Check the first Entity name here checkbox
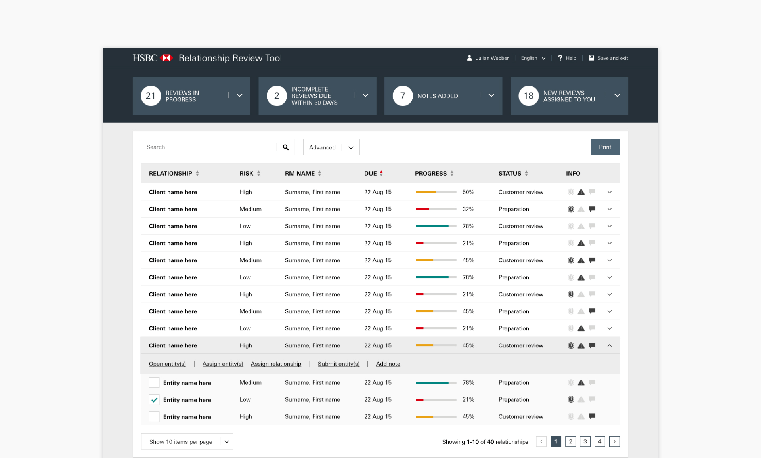Screen dimensions: 761x458 tap(154, 383)
